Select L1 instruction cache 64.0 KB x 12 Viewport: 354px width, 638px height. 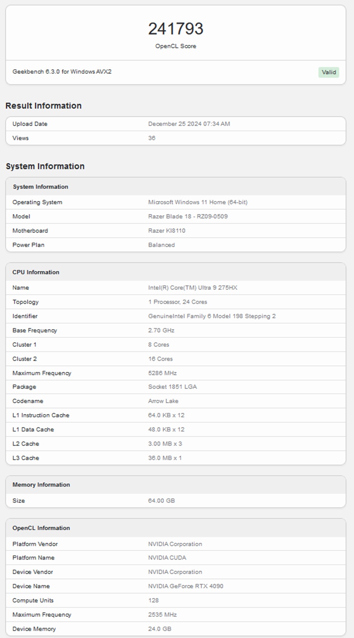tap(166, 415)
